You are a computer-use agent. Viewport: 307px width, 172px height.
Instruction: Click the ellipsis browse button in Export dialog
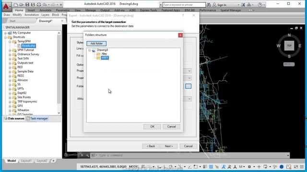pos(189,86)
